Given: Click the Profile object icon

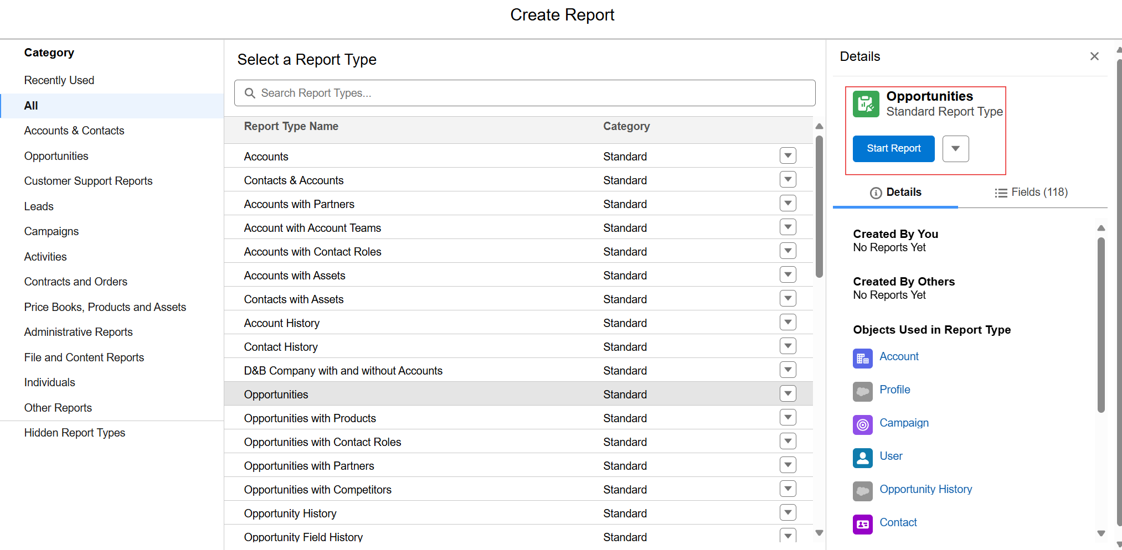Looking at the screenshot, I should (x=862, y=392).
